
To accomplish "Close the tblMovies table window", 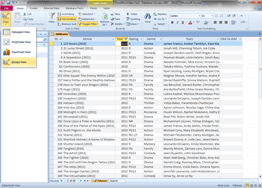I will [259, 34].
